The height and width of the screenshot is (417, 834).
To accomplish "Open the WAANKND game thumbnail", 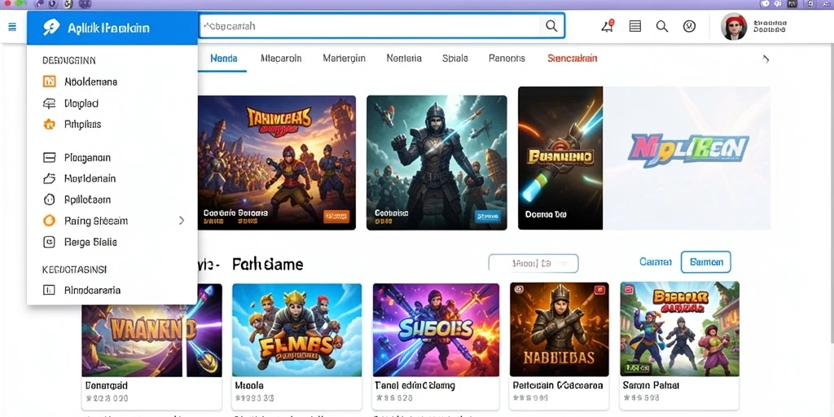I will point(152,330).
